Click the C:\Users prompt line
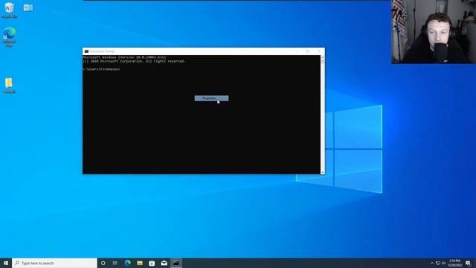Viewport: 476px width, 268px height. coord(101,69)
